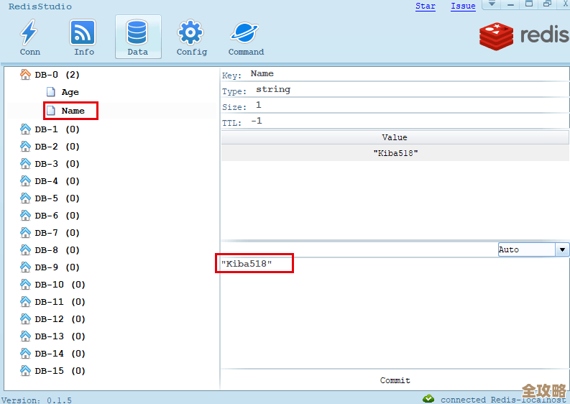Click the Age key file icon
Screen dimensions: 570x404
coord(51,92)
